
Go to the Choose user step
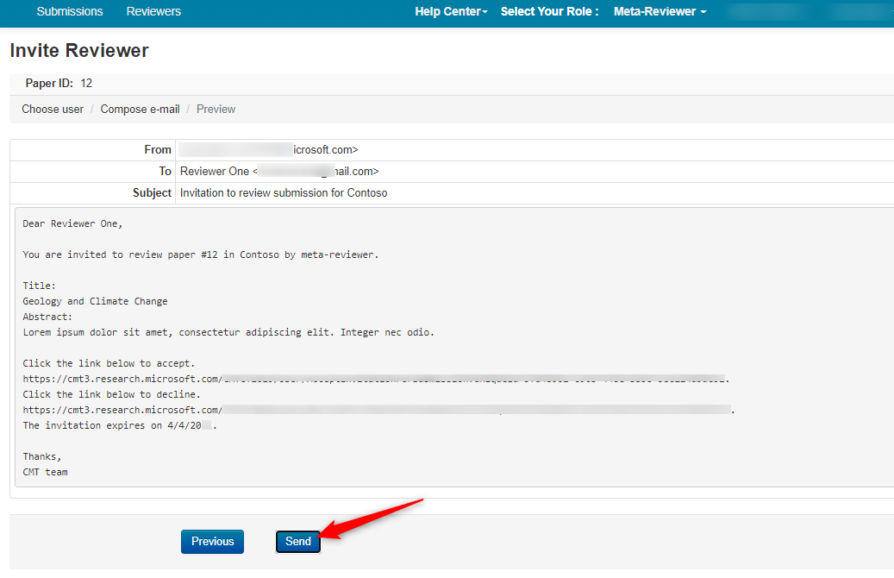(x=53, y=109)
